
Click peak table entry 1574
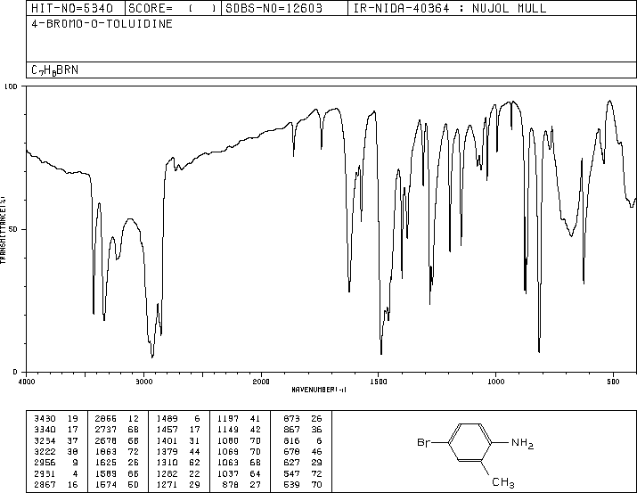[106, 484]
